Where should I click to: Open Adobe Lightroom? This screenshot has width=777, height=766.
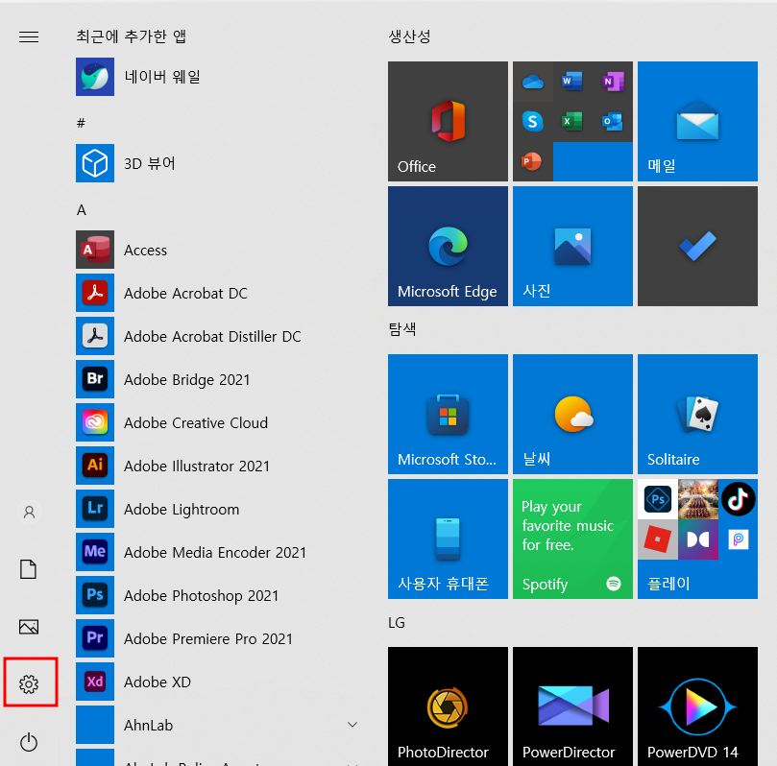point(218,509)
